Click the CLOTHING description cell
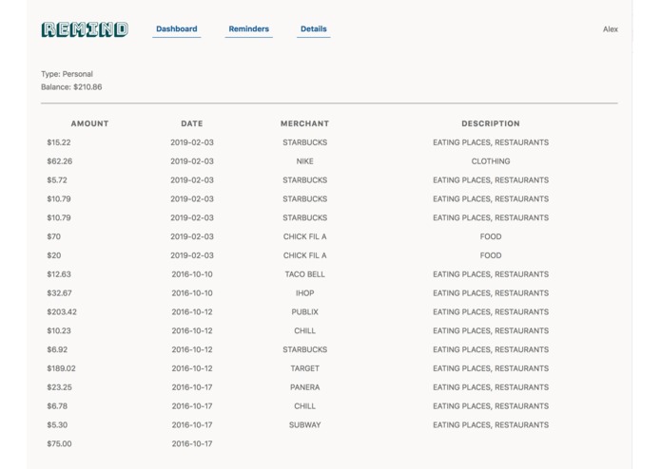Screen dimensions: 661x469 click(x=491, y=161)
